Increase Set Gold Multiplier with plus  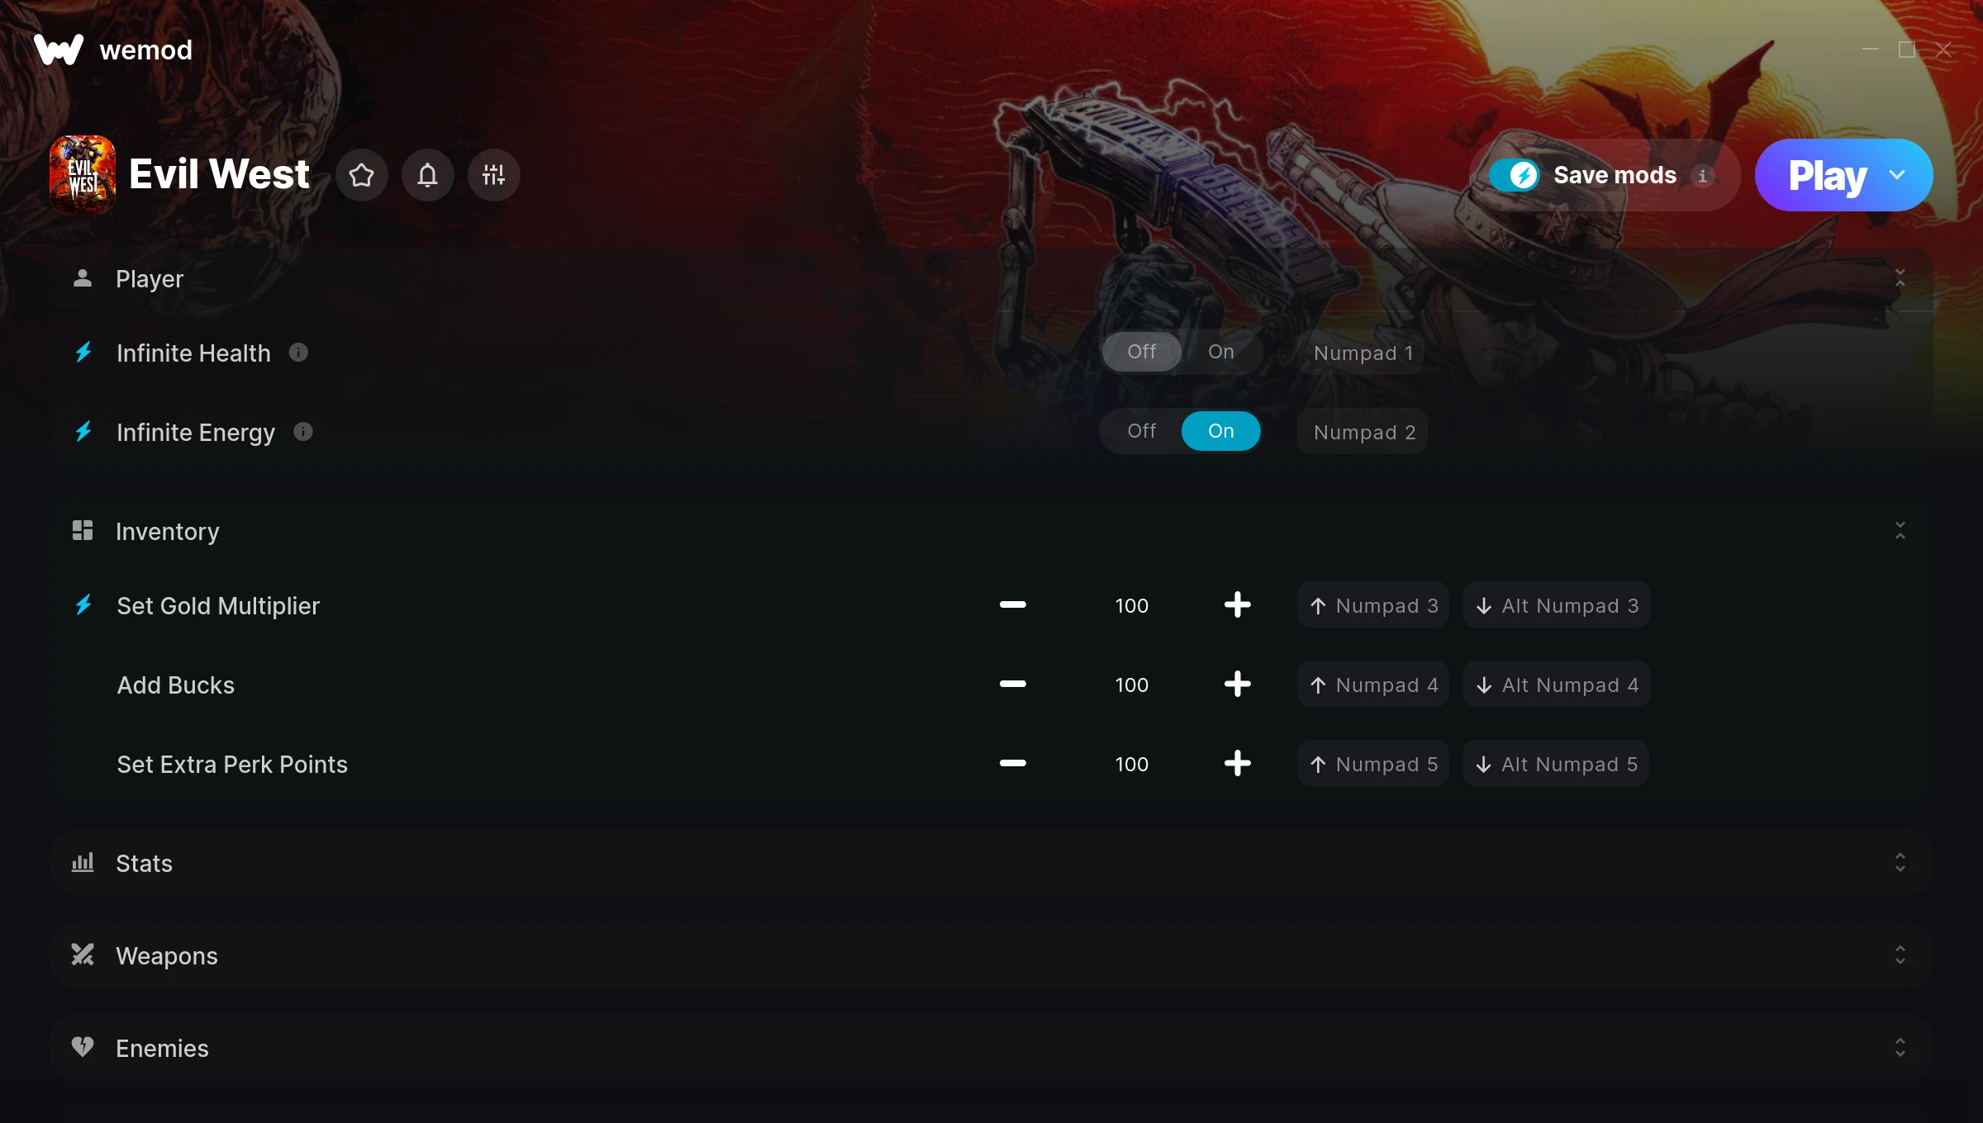coord(1237,605)
